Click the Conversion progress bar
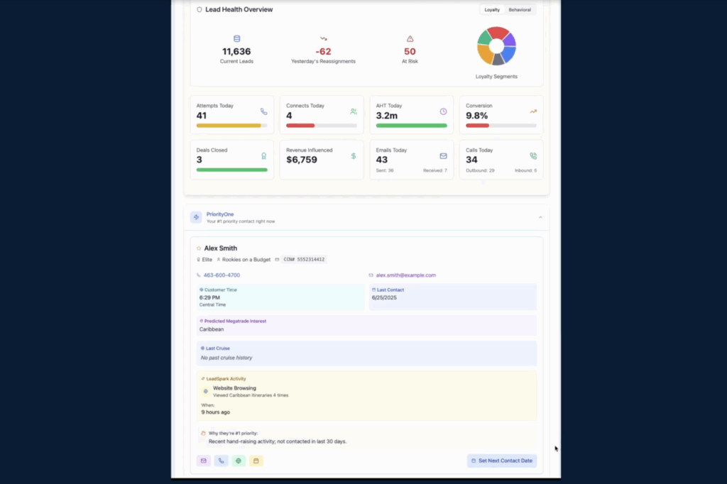Image resolution: width=727 pixels, height=484 pixels. [501, 126]
